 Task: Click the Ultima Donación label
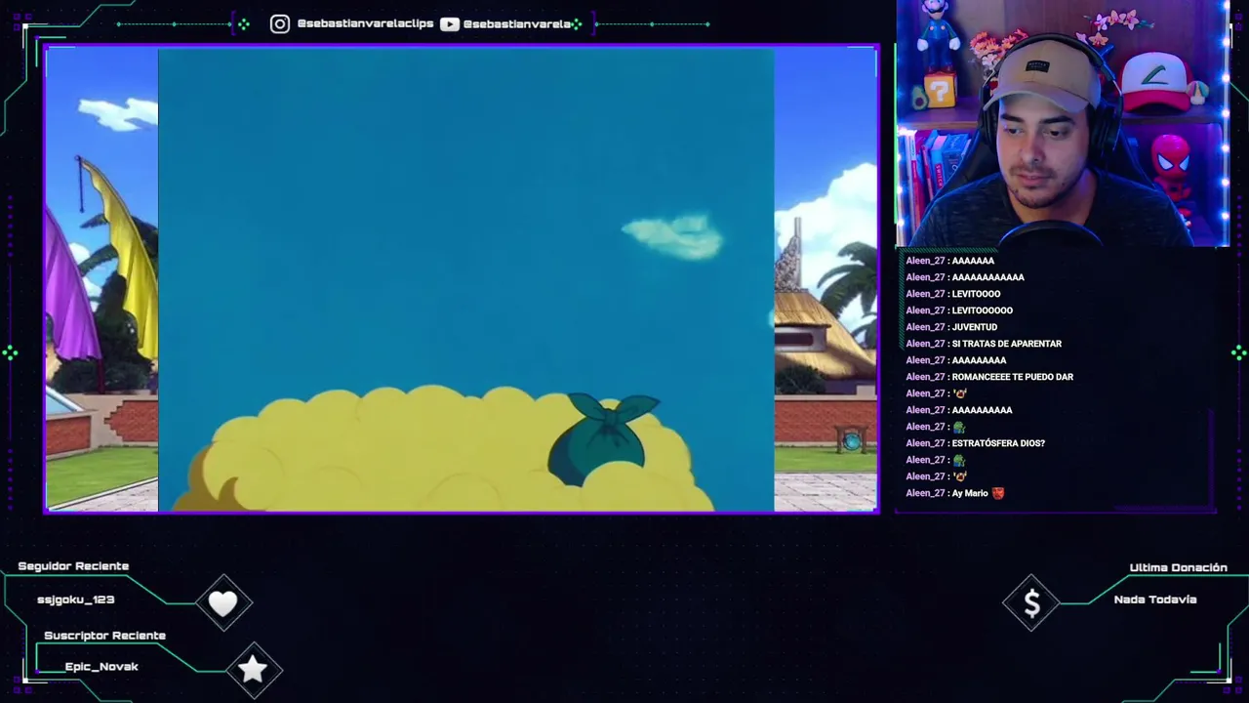[1178, 567]
